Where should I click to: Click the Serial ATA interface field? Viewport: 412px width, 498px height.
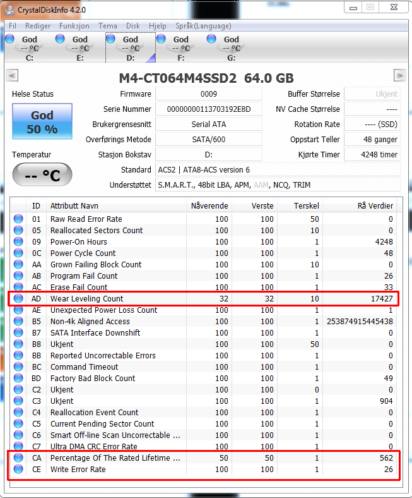[209, 124]
